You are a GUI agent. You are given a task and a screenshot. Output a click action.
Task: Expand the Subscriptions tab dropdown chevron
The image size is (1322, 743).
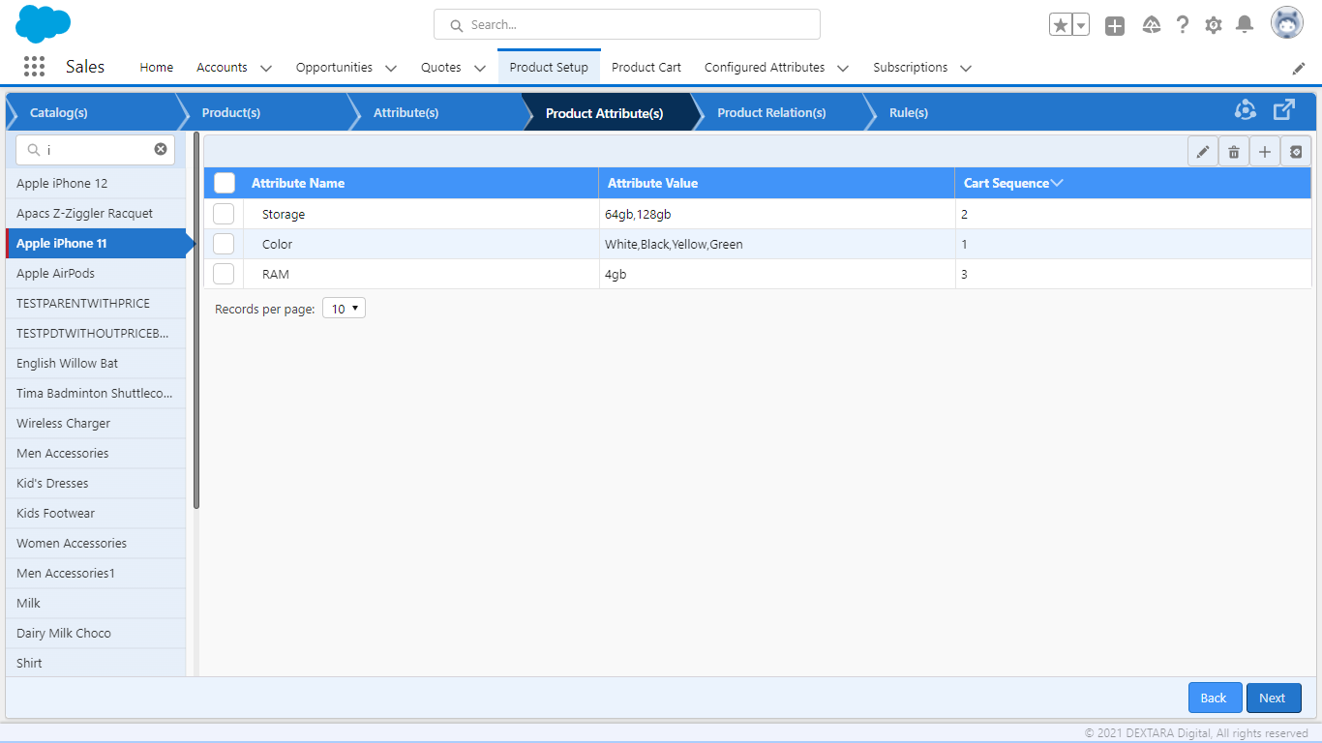tap(966, 68)
